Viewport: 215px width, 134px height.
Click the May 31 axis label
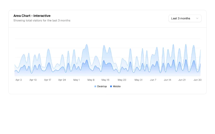coord(138,80)
